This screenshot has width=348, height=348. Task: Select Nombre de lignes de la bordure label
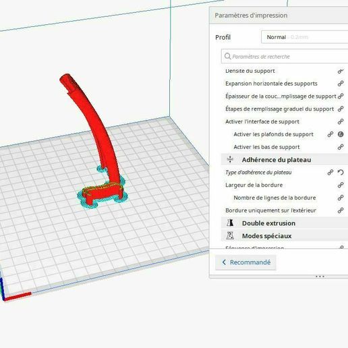coord(274,198)
